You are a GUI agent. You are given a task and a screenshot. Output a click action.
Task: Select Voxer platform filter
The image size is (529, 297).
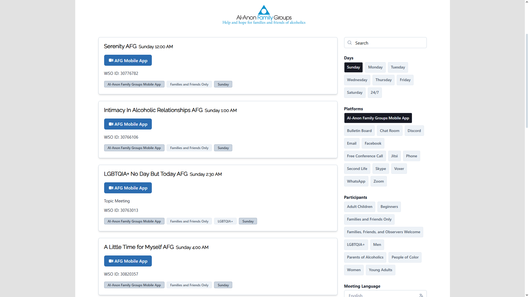tap(399, 169)
